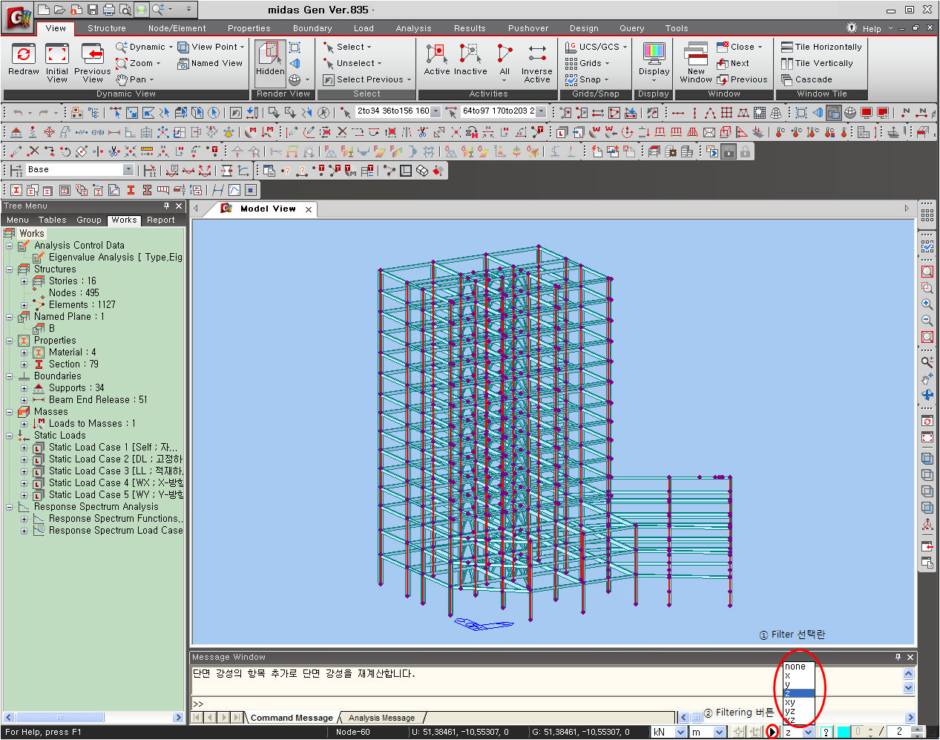Image resolution: width=940 pixels, height=740 pixels.
Task: Click the Zoom Out magnifier icon
Action: click(927, 321)
